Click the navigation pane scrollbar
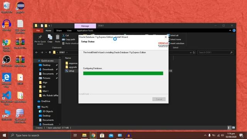This screenshot has height=139, width=247. coord(60,81)
